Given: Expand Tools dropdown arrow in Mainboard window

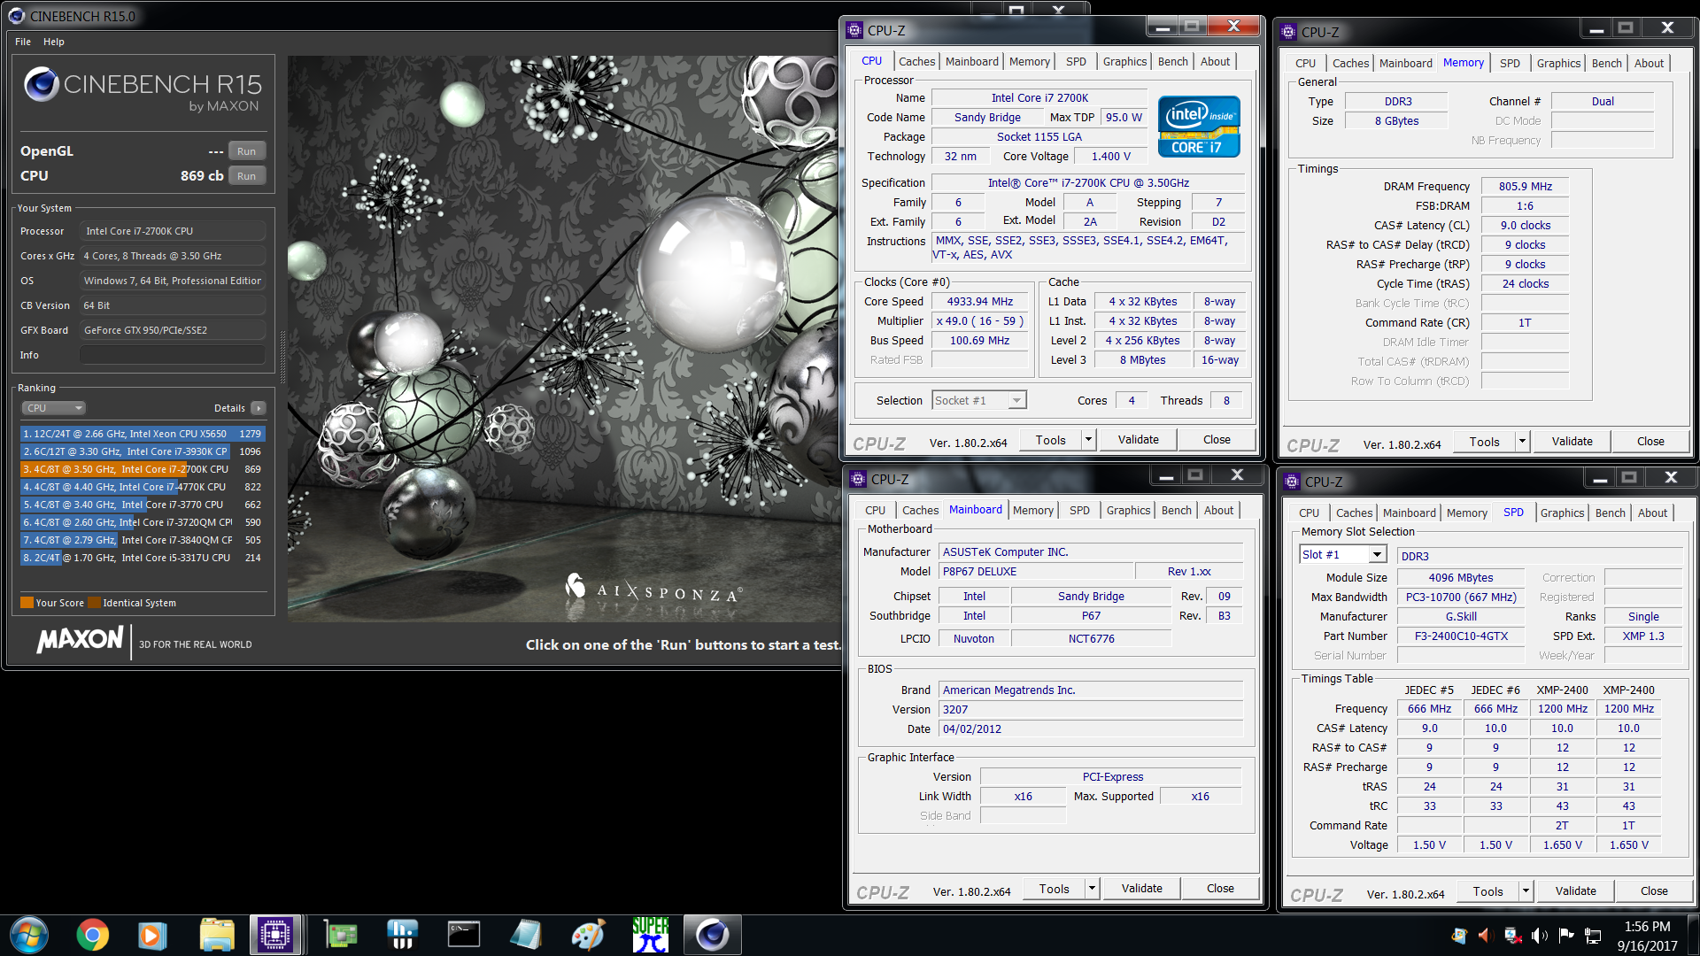Looking at the screenshot, I should tap(1092, 889).
